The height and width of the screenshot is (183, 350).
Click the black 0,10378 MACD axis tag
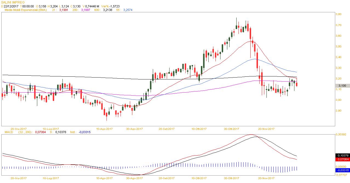[342, 155]
